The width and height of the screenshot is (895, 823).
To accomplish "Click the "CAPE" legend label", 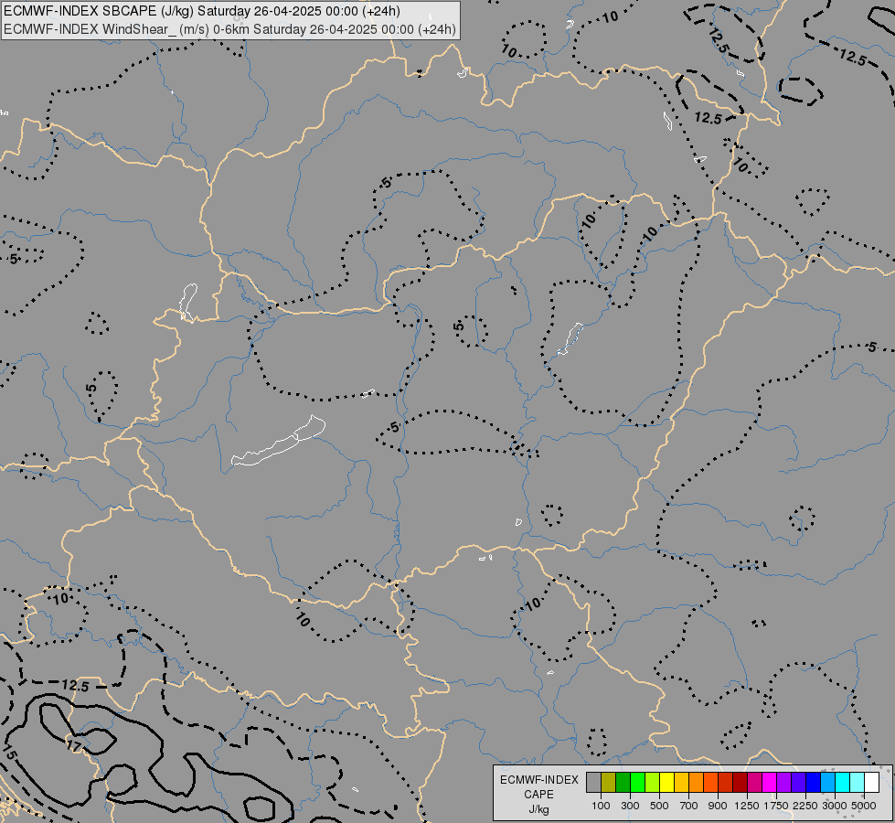I will [538, 795].
